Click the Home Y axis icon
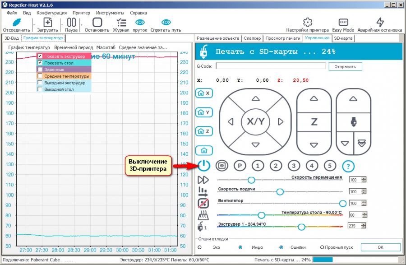Image resolution: width=406 pixels, height=265 pixels. click(x=203, y=112)
